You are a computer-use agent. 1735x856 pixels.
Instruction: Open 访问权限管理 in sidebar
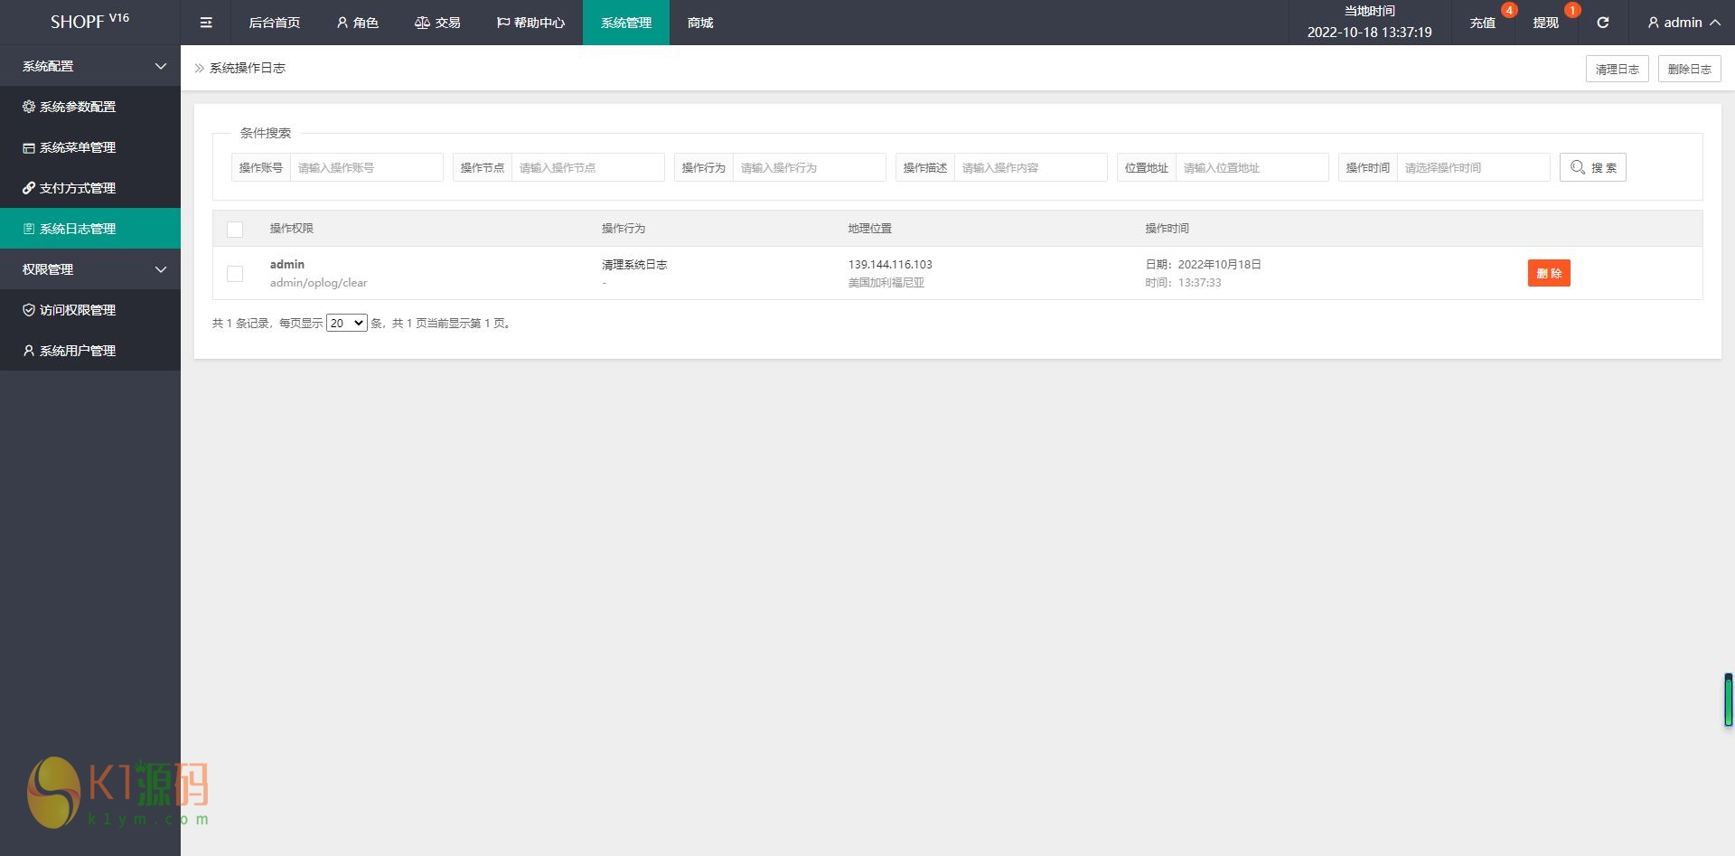pos(90,310)
